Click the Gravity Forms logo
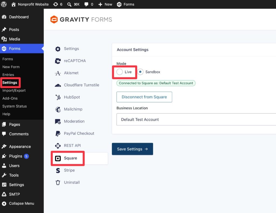The height and width of the screenshot is (213, 276). tap(81, 19)
